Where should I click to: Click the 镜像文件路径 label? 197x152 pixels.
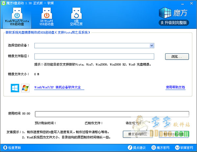tap(18, 56)
